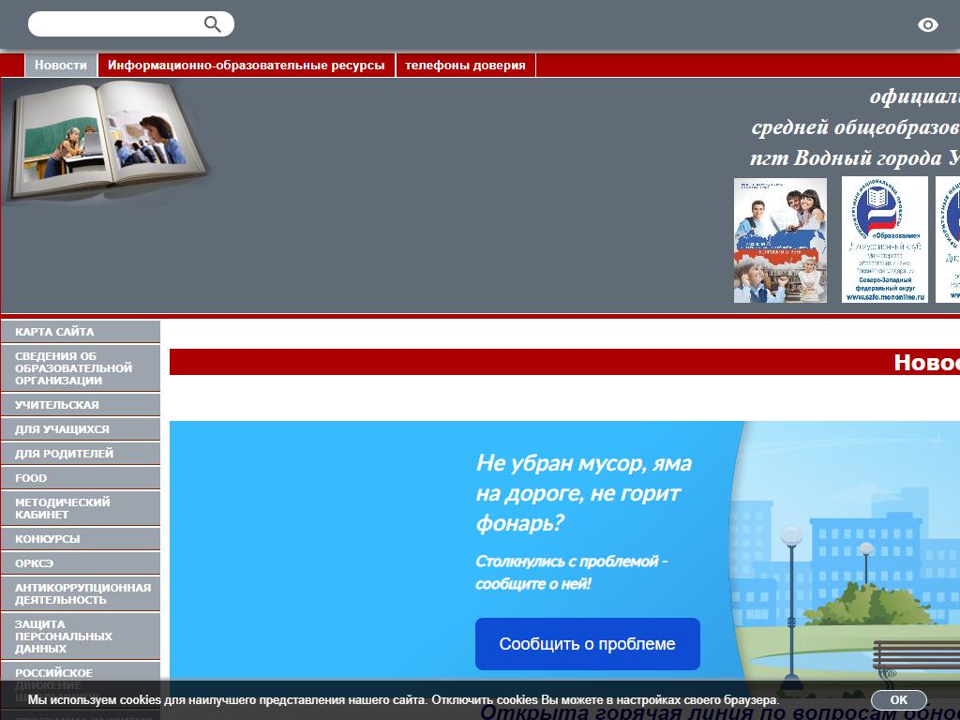
Task: Open the Конкурсы sidebar item
Action: pyautogui.click(x=81, y=539)
